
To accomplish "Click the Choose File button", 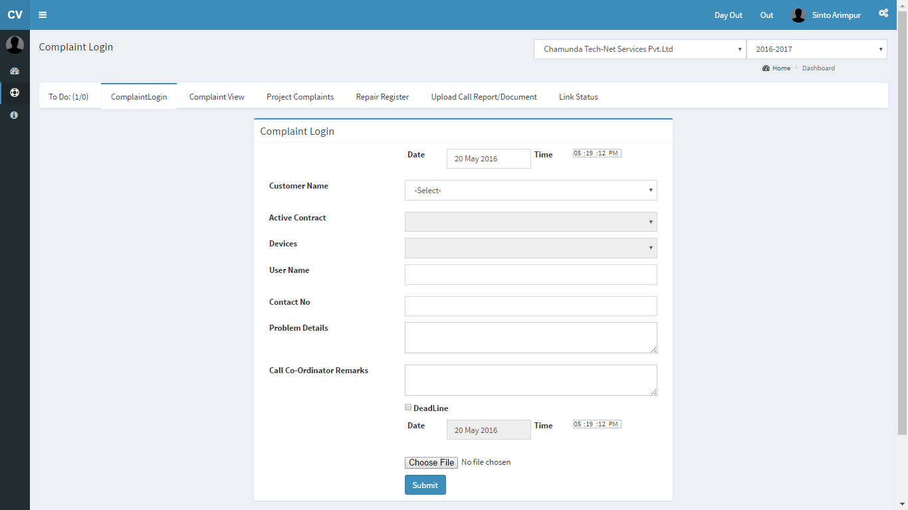I will click(431, 462).
